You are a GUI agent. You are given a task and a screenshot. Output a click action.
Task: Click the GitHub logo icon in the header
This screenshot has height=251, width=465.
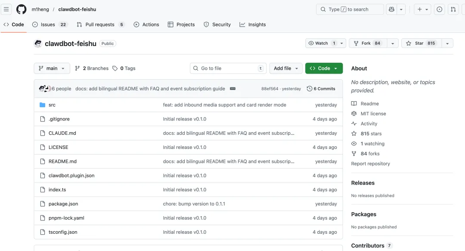pos(21,9)
